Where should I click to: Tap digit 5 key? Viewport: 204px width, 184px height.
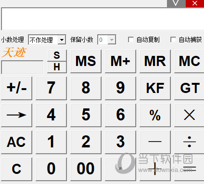(86, 115)
